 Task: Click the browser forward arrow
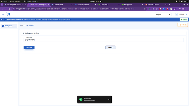(x=6, y=9)
